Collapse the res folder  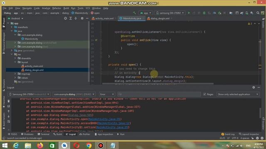pos(12,54)
